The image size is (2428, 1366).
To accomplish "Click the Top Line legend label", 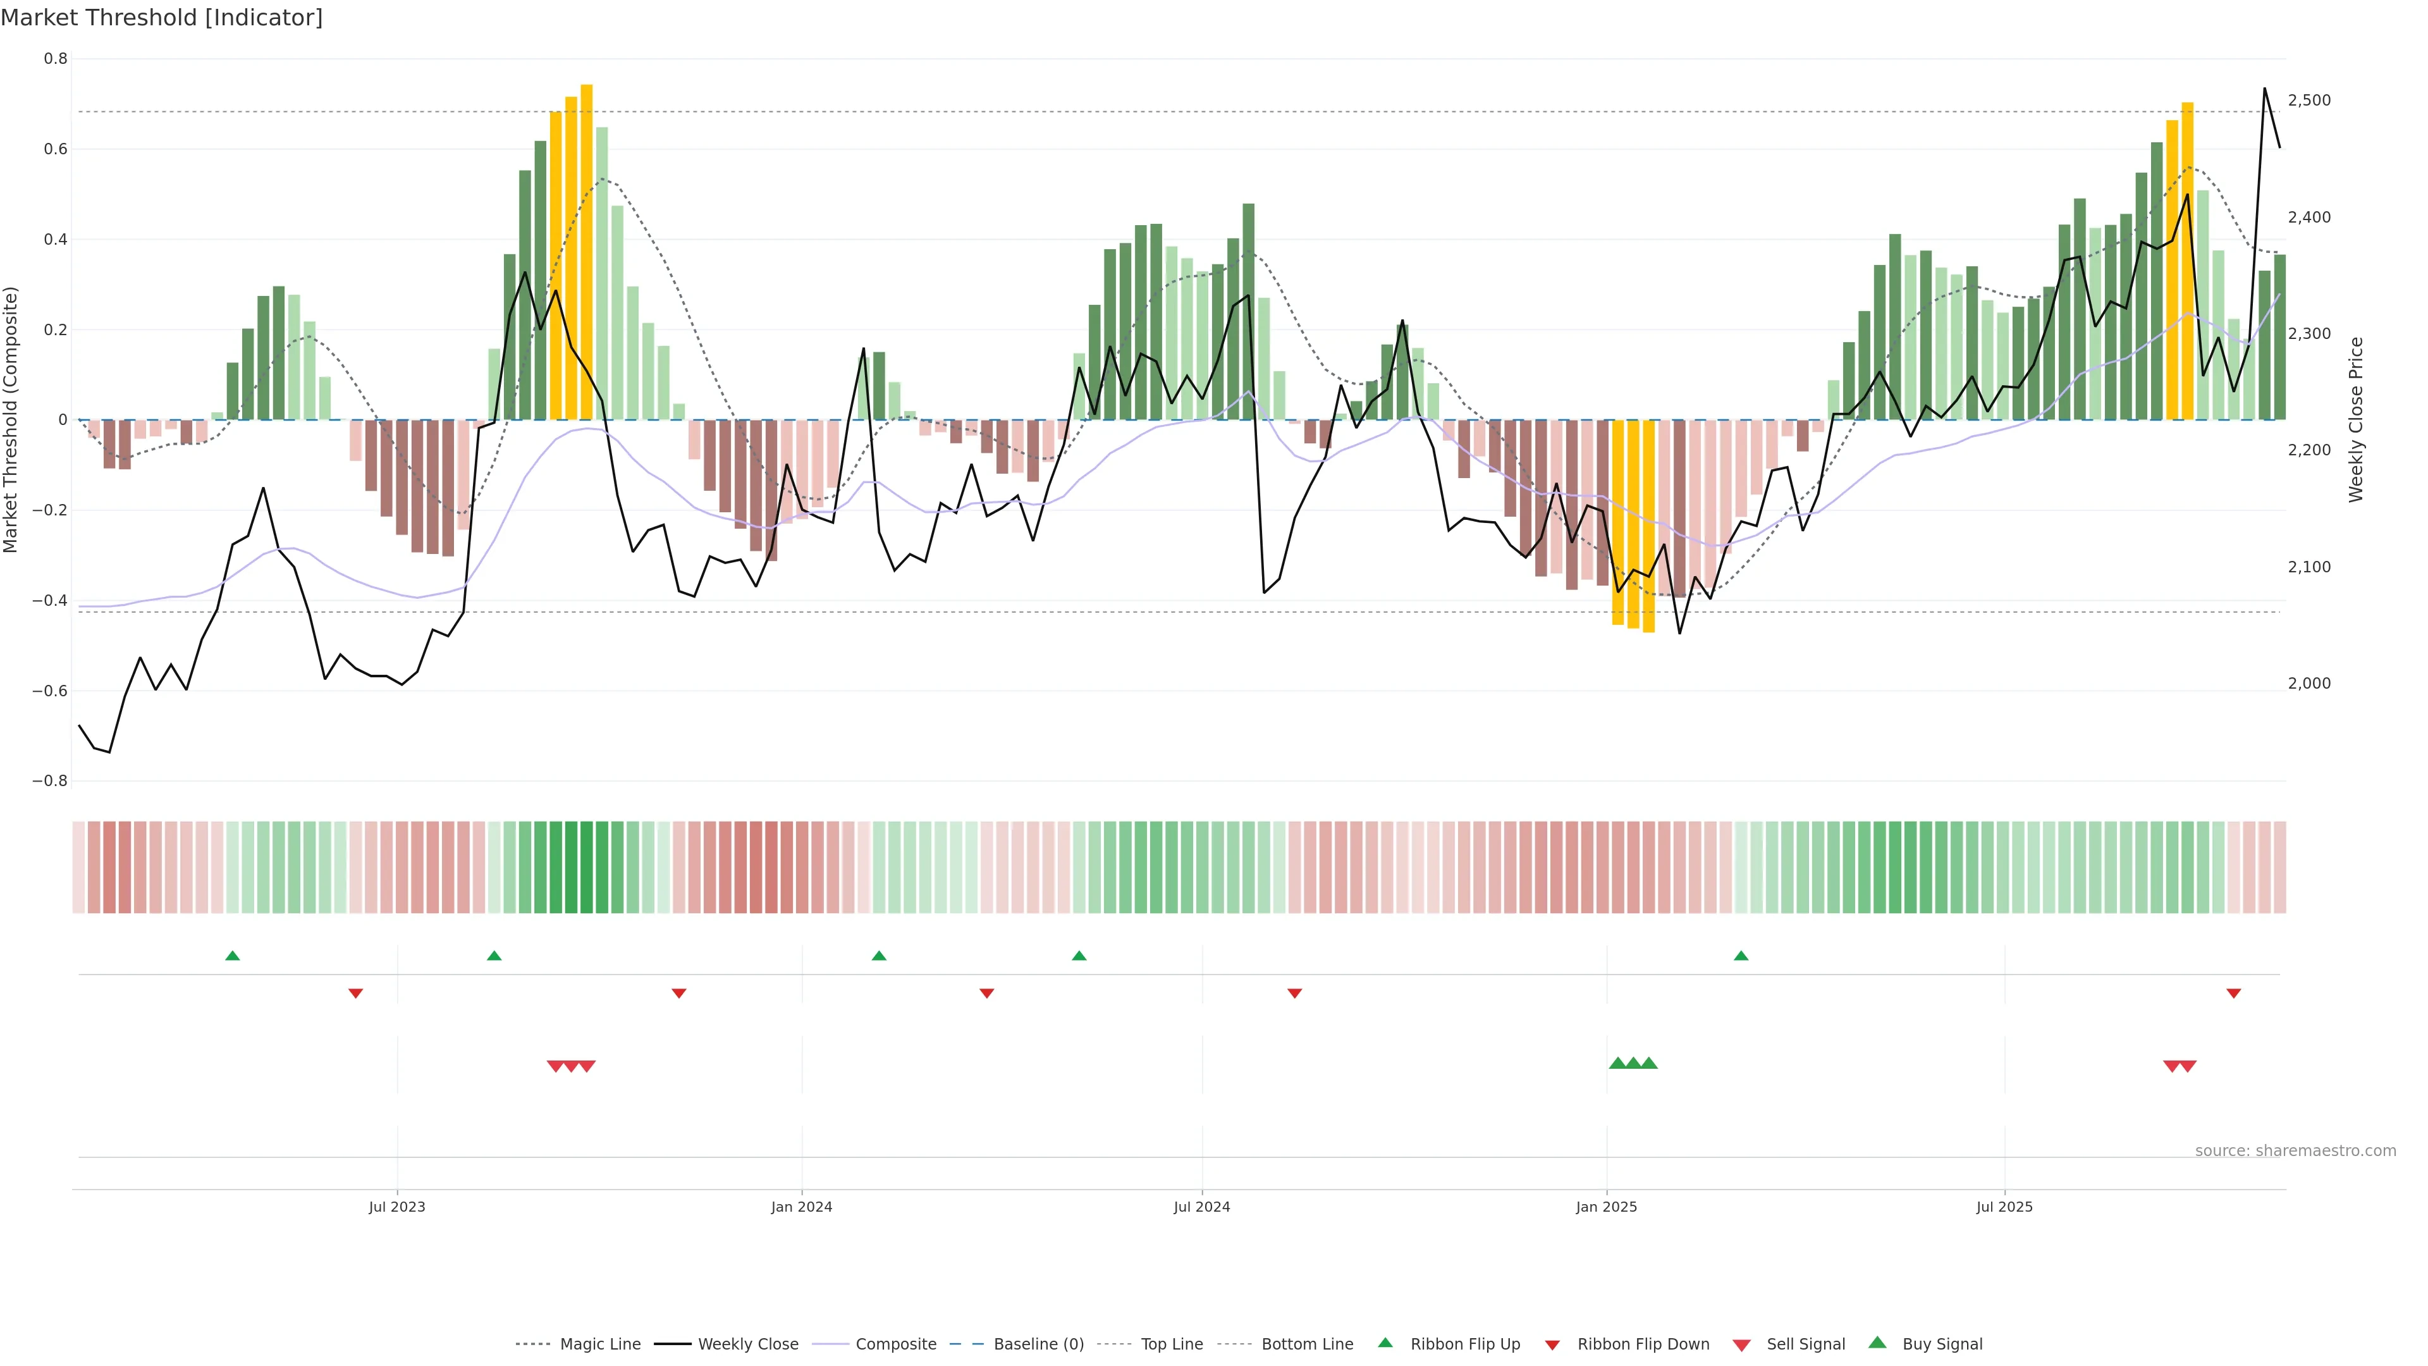I will coord(1172,1344).
